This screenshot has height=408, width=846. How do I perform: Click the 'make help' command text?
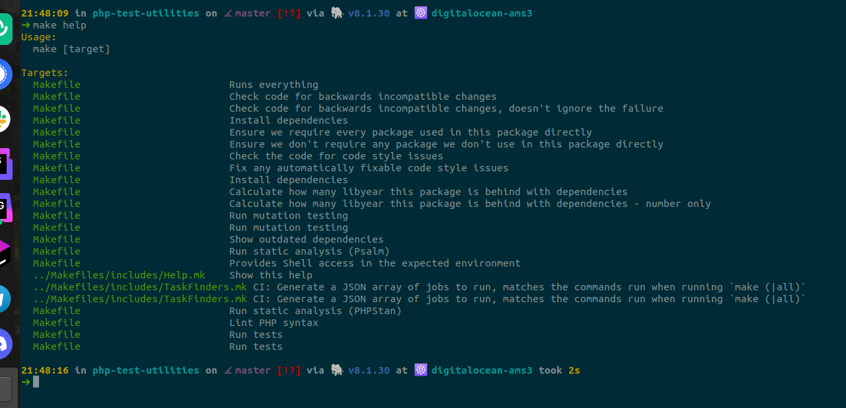pos(59,25)
